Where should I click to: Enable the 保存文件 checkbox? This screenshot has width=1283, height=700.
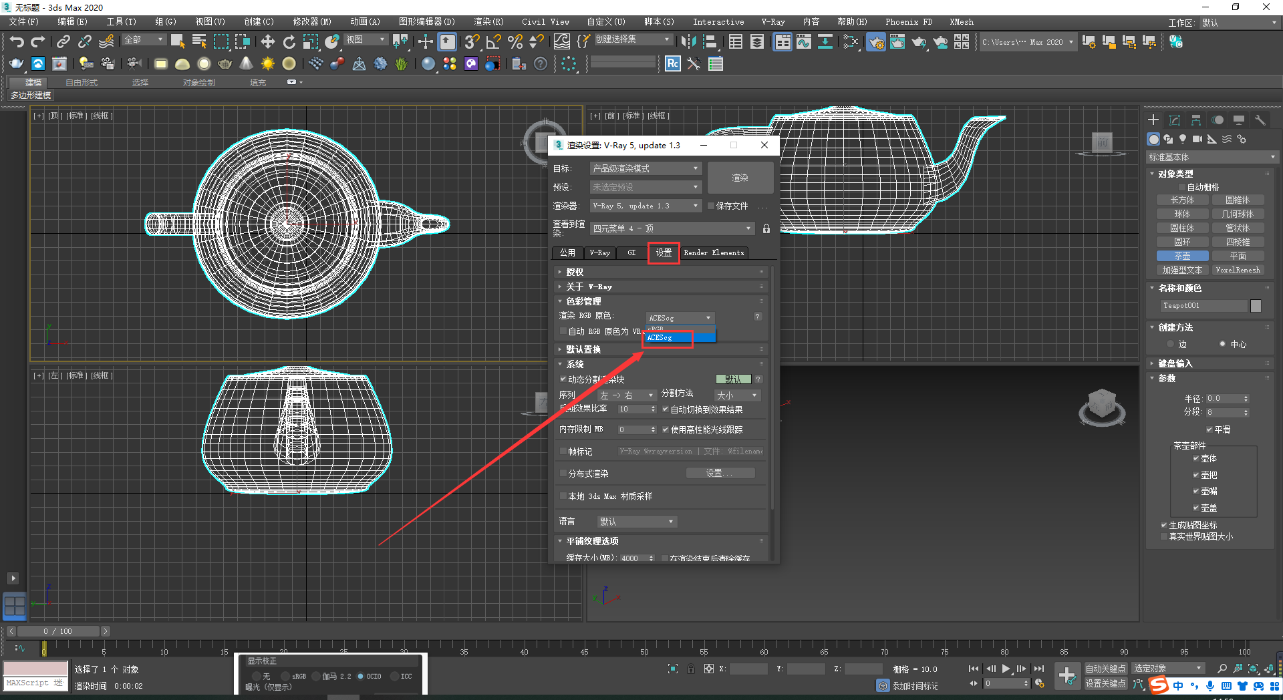point(711,206)
